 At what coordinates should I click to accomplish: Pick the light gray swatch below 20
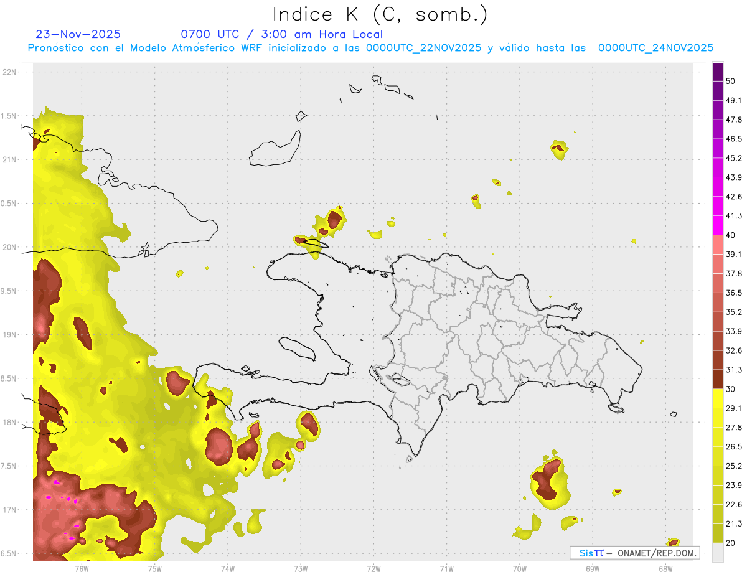click(718, 553)
